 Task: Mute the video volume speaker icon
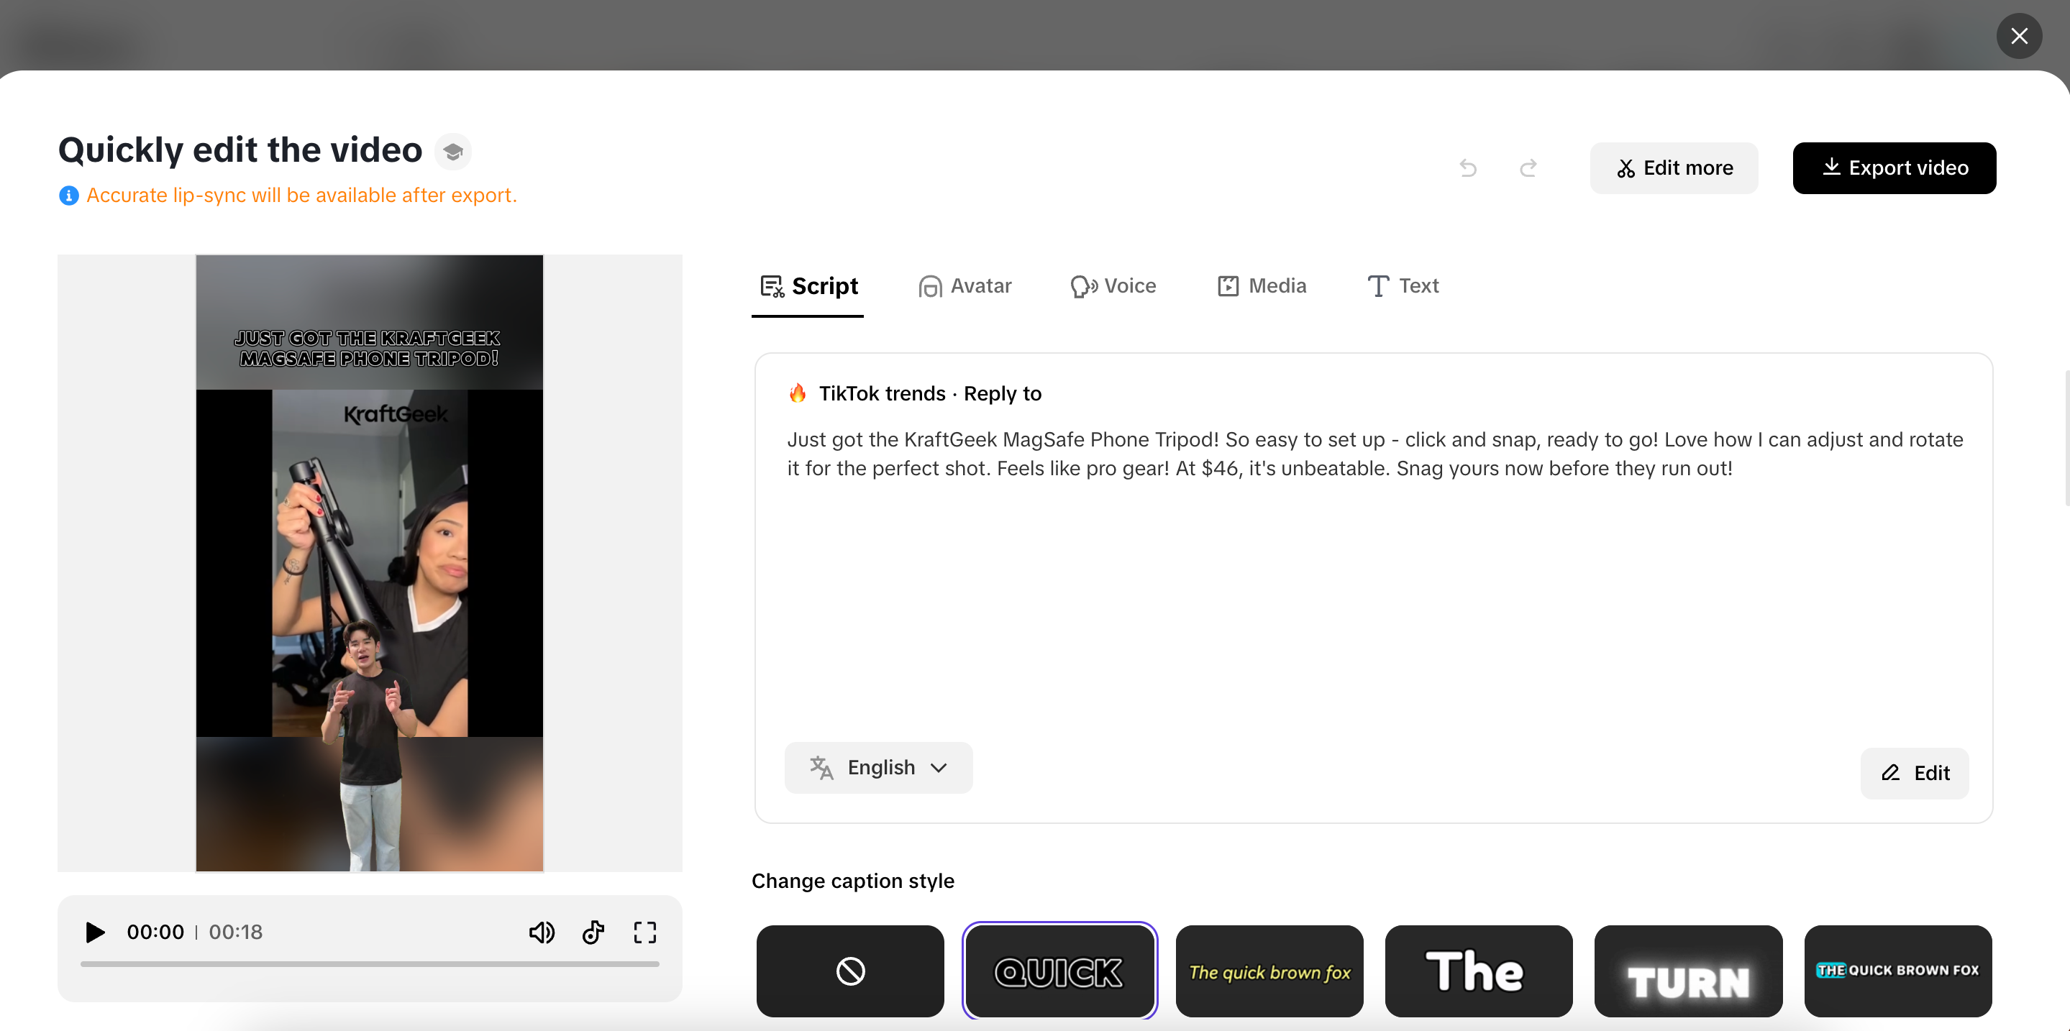click(x=542, y=933)
